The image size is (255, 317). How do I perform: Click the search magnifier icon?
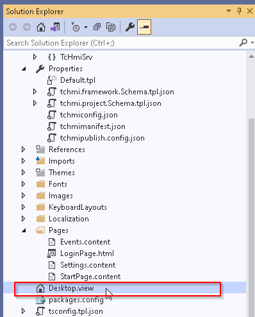(243, 43)
